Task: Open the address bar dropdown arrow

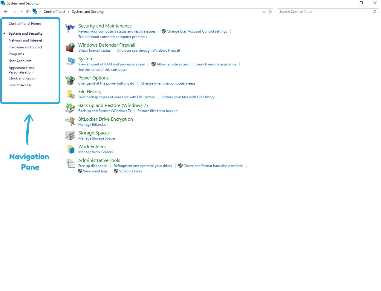Action: 264,11
